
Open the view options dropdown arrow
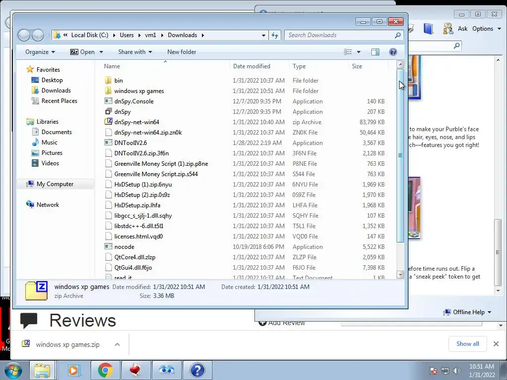click(x=358, y=52)
